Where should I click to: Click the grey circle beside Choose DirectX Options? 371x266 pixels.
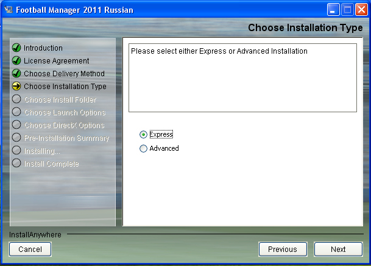16,124
